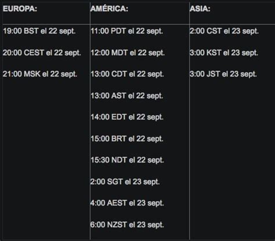Click the 15:30 NDT time entry

(x=127, y=160)
